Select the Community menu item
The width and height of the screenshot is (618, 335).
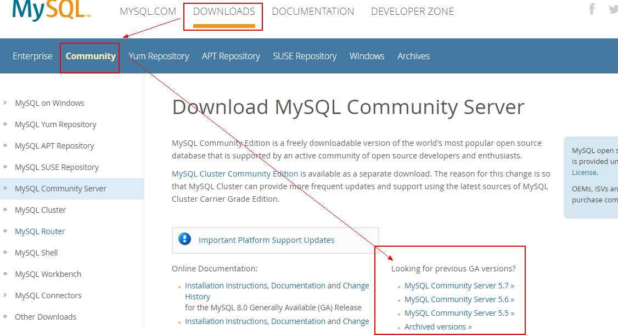coord(91,56)
